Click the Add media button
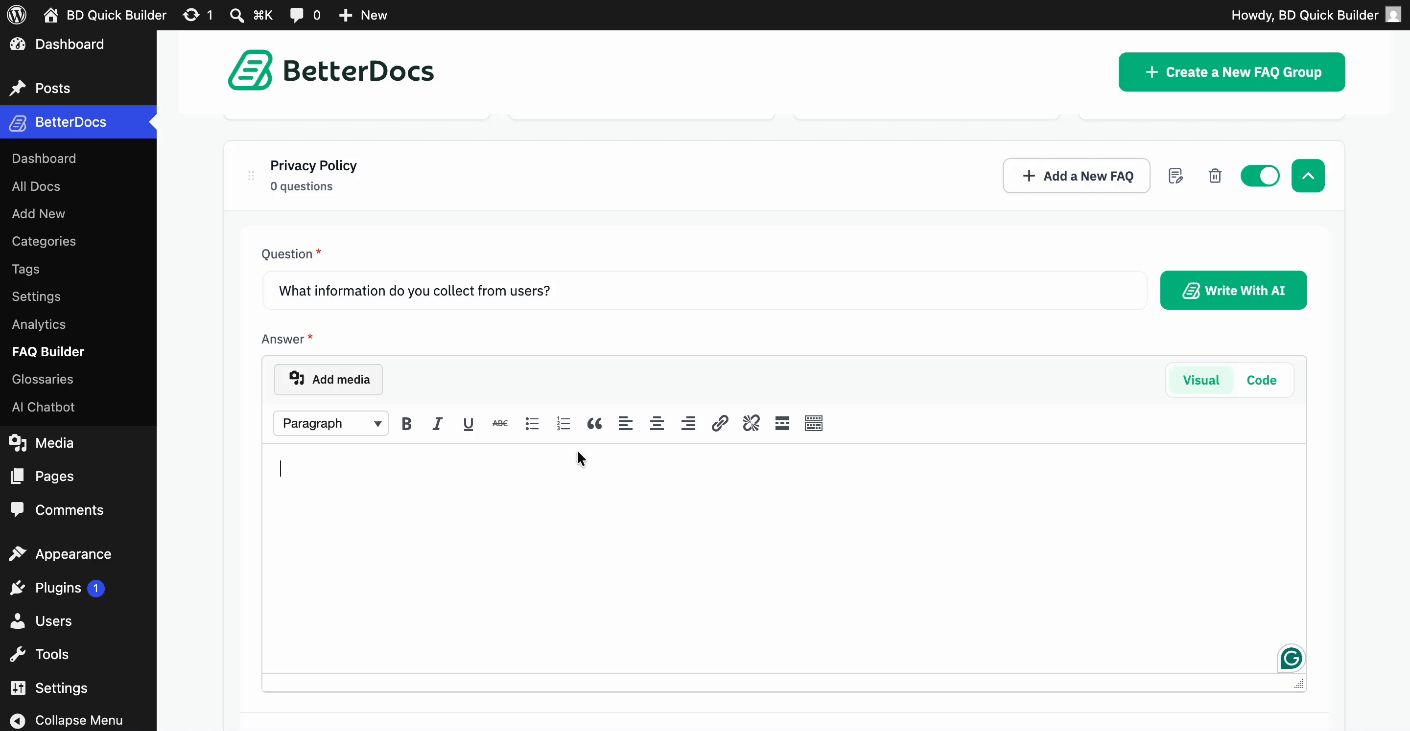 pos(329,379)
